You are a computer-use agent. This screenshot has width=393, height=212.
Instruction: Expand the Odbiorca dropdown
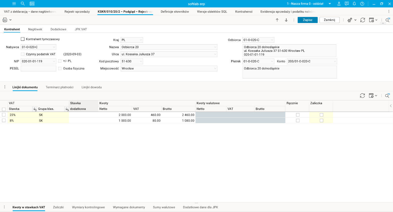272,40
